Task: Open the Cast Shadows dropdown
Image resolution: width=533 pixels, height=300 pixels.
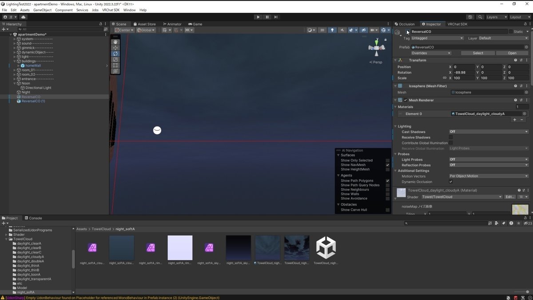Action: click(489, 132)
